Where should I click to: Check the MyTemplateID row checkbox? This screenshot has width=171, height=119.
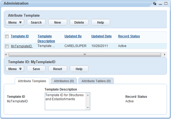tap(7, 46)
